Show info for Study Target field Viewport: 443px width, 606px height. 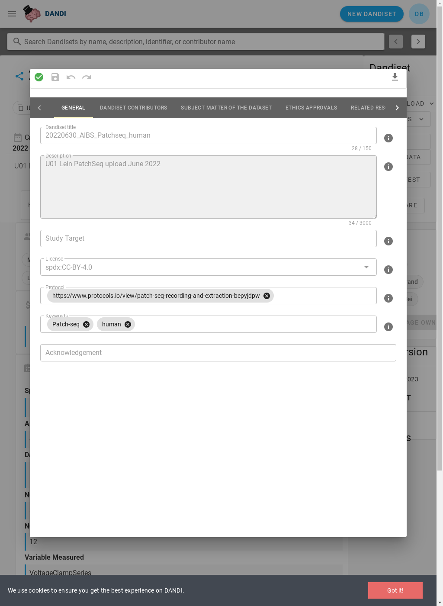(x=388, y=241)
